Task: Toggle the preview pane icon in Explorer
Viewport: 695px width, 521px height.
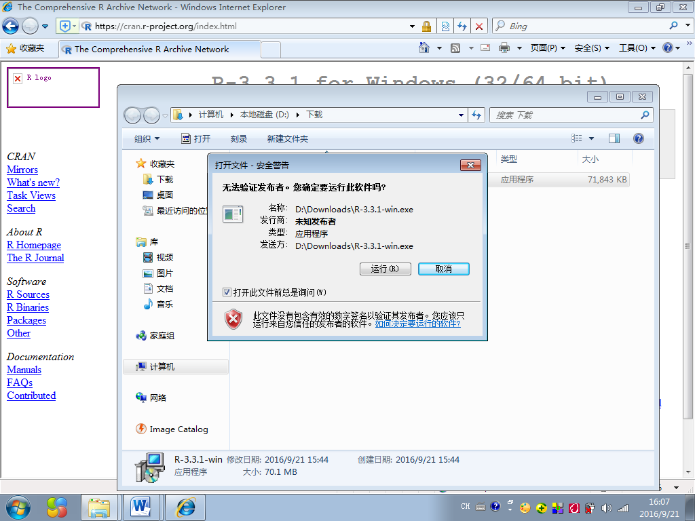Action: click(x=614, y=138)
